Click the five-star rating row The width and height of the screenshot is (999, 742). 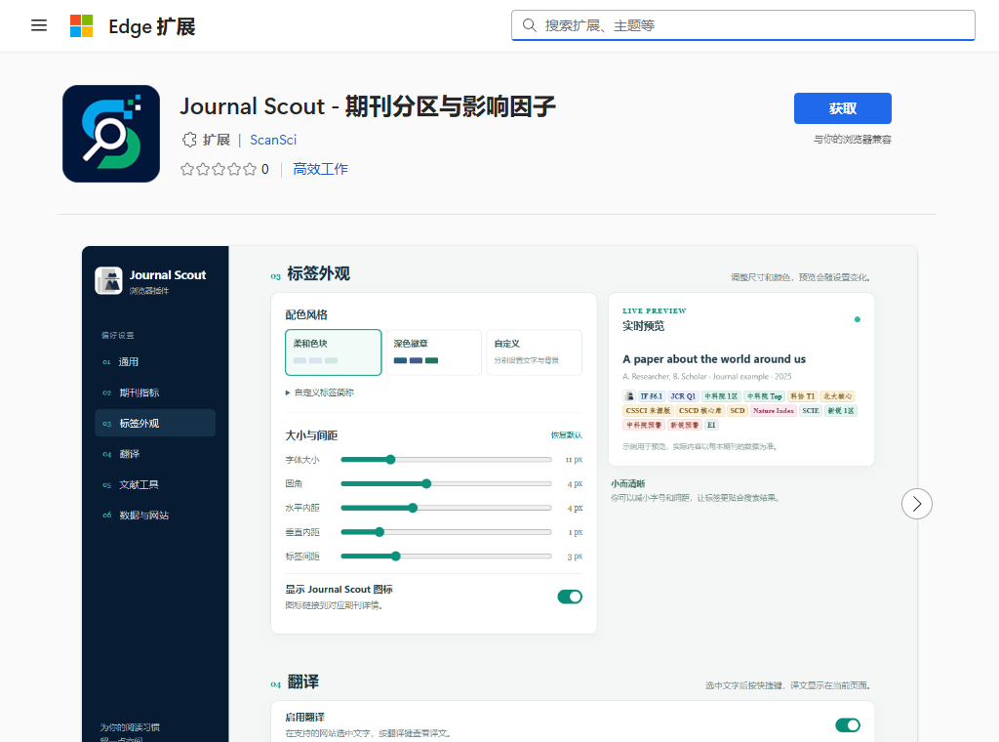click(219, 169)
